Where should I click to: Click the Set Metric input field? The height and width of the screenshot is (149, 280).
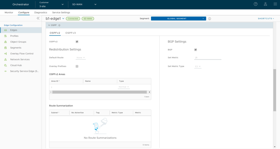(207, 58)
